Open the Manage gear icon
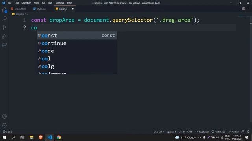Image resolution: width=252 pixels, height=141 pixels. 4,125
